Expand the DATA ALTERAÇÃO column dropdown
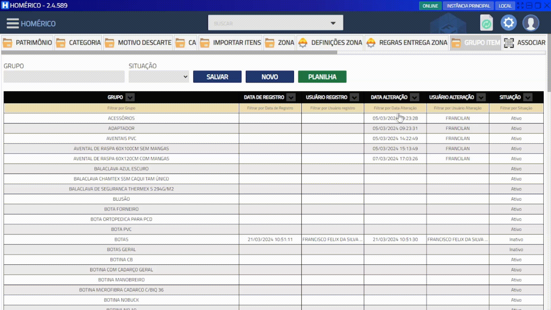The height and width of the screenshot is (310, 551). tap(414, 97)
